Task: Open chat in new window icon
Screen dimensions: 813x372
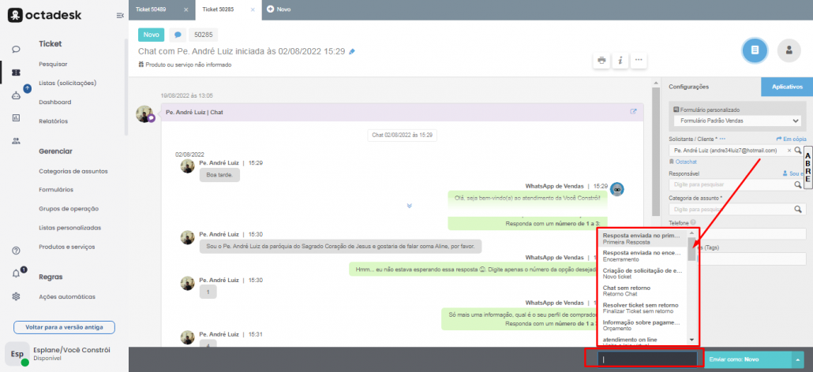Action: (633, 112)
